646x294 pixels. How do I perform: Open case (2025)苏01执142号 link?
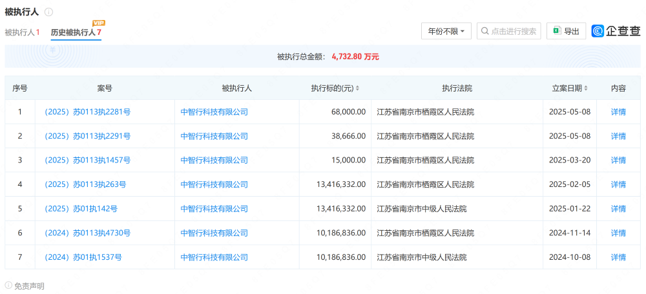(81, 209)
